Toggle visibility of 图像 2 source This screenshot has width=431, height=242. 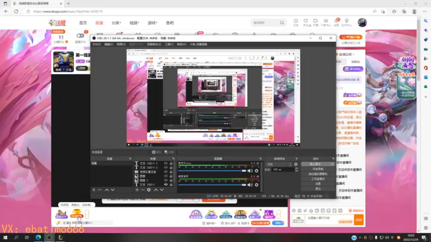coord(166,180)
